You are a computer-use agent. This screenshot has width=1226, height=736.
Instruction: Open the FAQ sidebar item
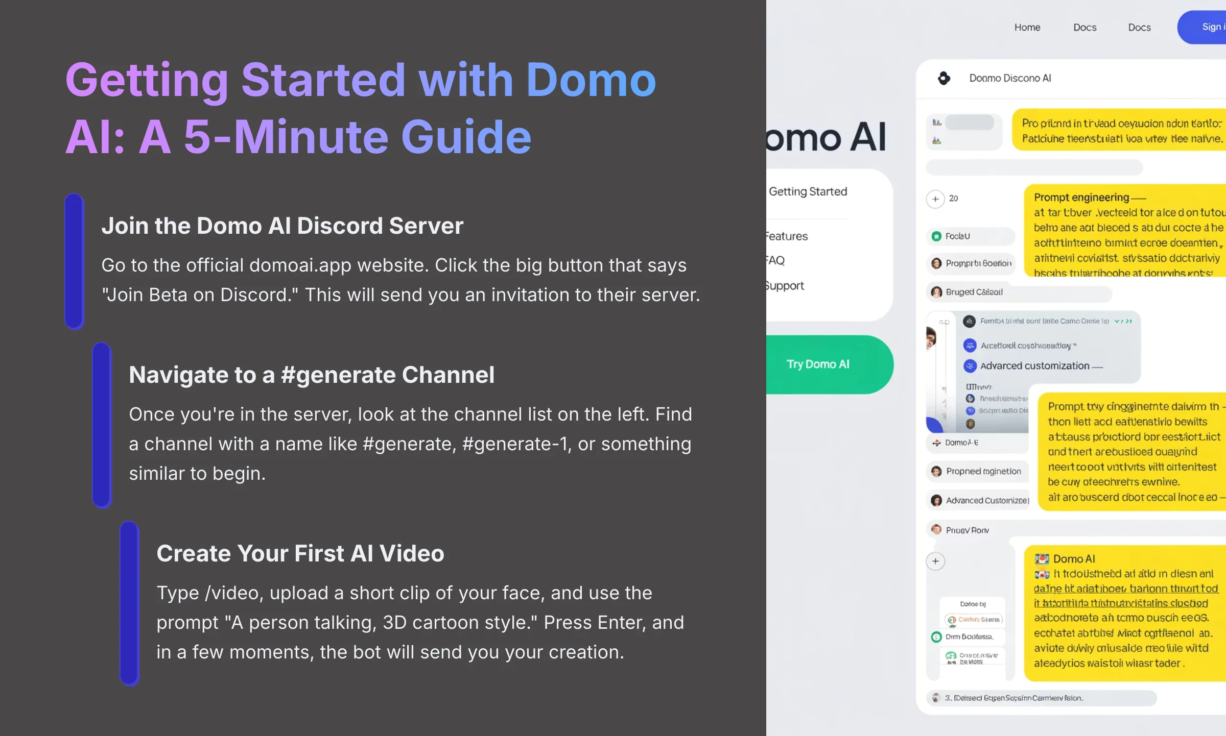click(x=776, y=260)
